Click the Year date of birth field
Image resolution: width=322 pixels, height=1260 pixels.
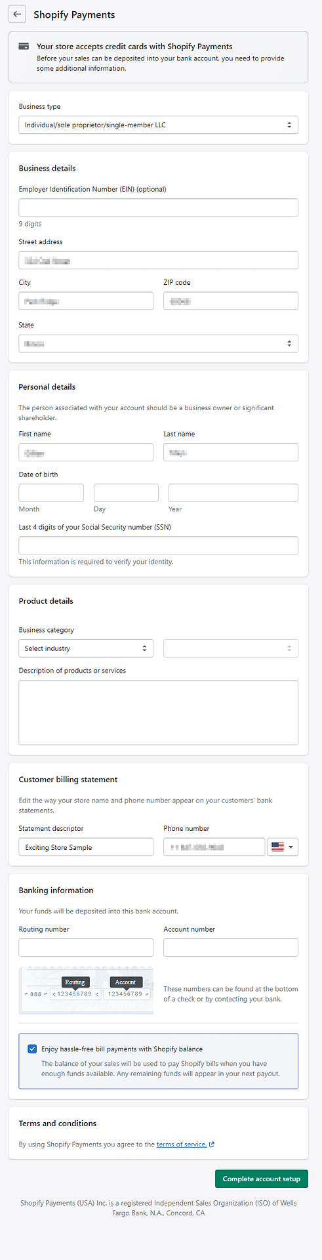[x=233, y=493]
